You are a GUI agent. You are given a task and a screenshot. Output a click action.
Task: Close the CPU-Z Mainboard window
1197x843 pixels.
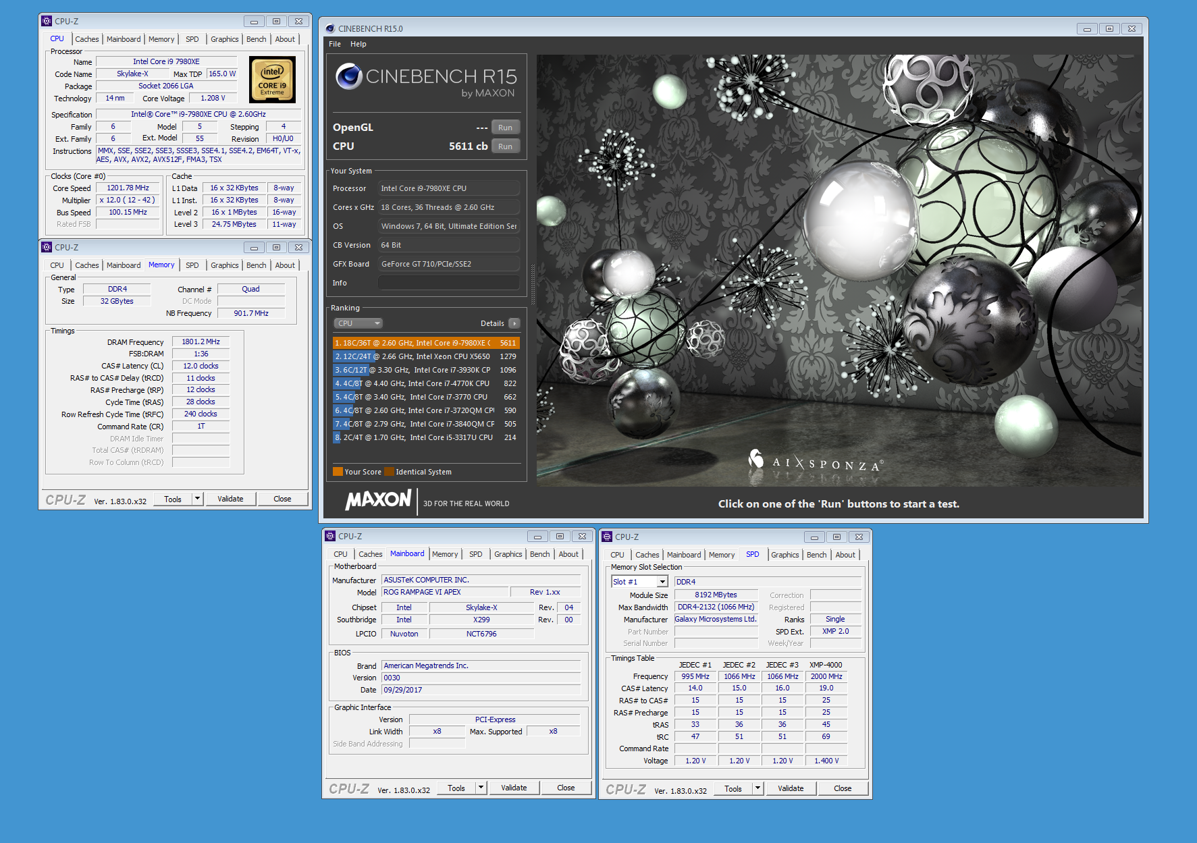[583, 536]
